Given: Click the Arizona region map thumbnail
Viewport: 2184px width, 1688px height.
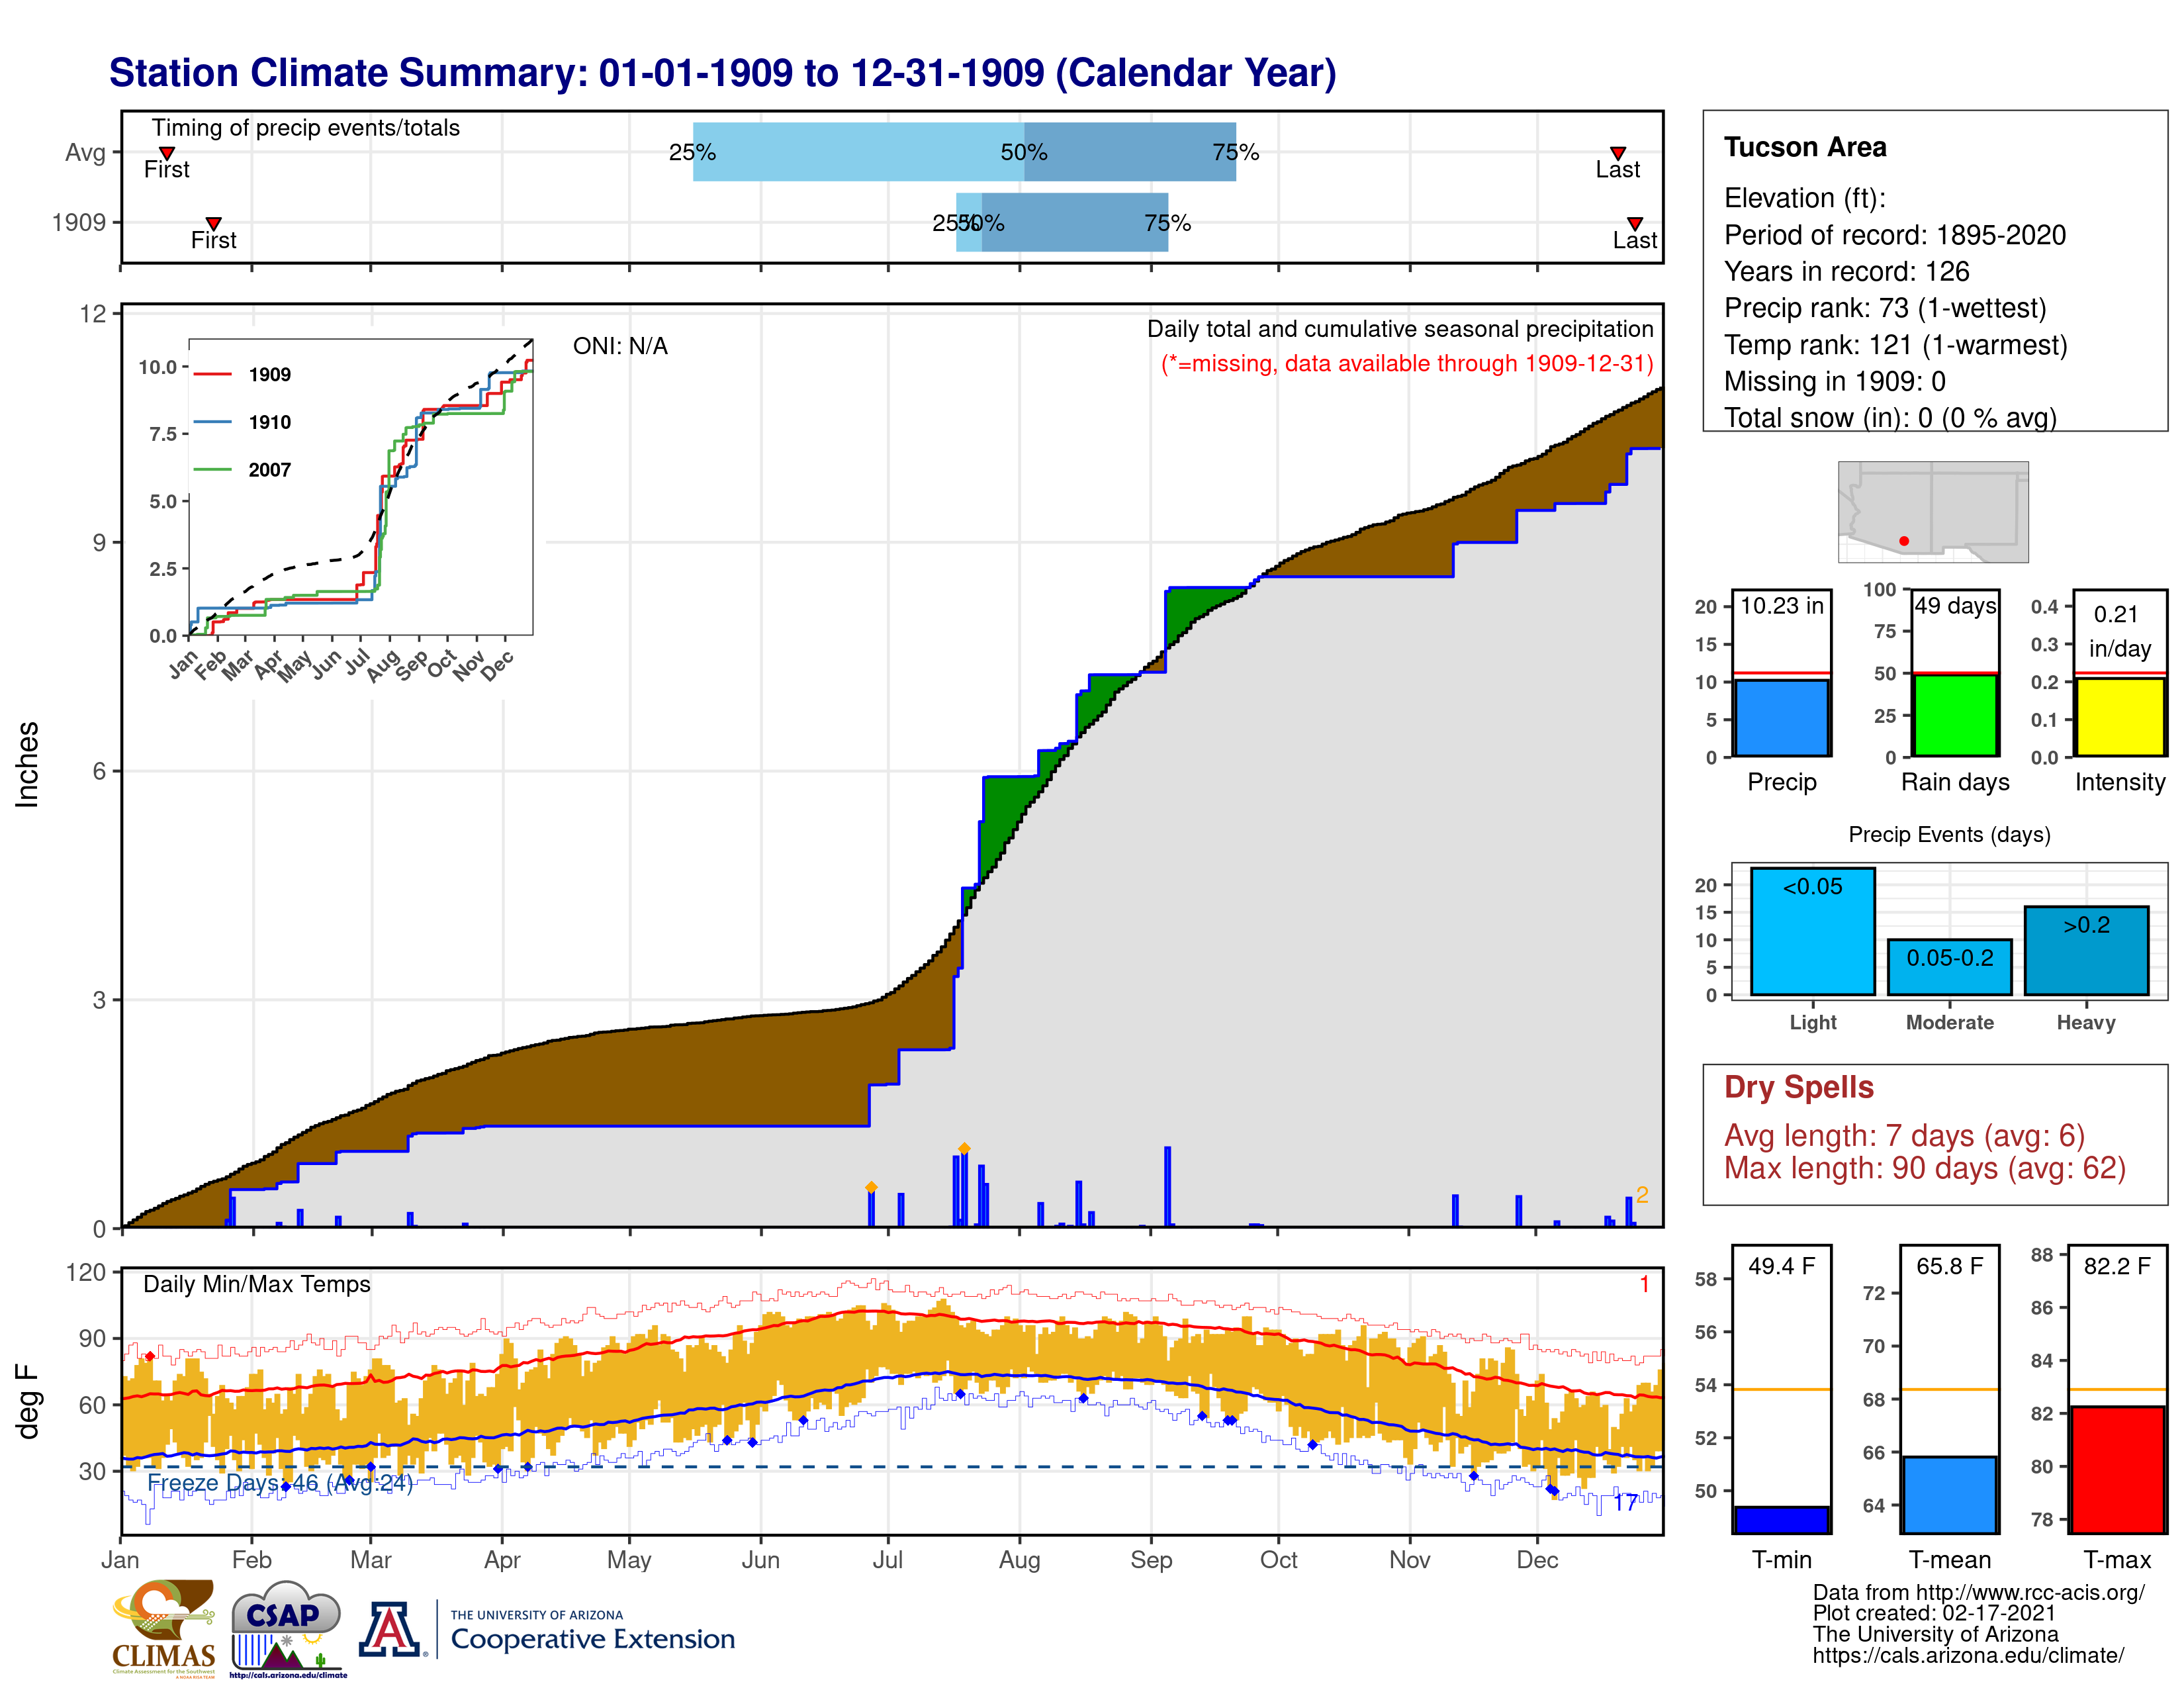Looking at the screenshot, I should point(1933,511).
